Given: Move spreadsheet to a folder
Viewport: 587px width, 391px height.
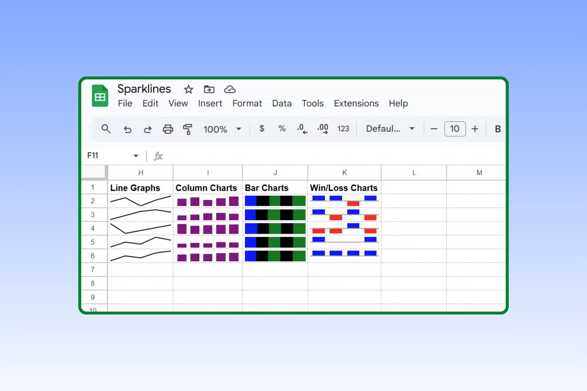Looking at the screenshot, I should click(209, 90).
